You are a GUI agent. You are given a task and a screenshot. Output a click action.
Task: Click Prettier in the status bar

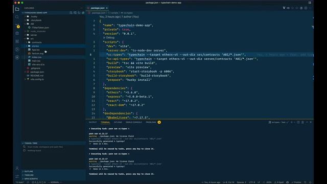(x=296, y=182)
